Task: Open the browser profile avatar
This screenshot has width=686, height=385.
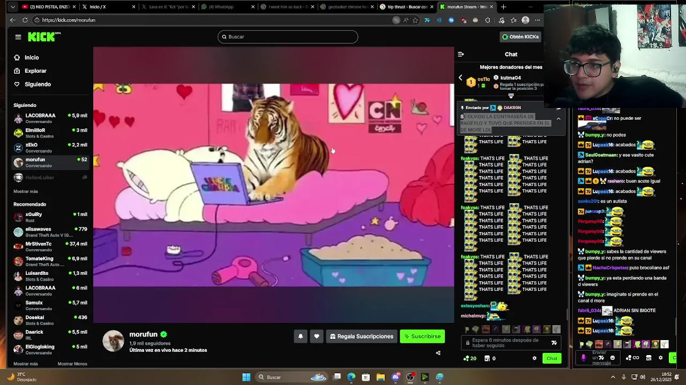Action: (x=525, y=20)
